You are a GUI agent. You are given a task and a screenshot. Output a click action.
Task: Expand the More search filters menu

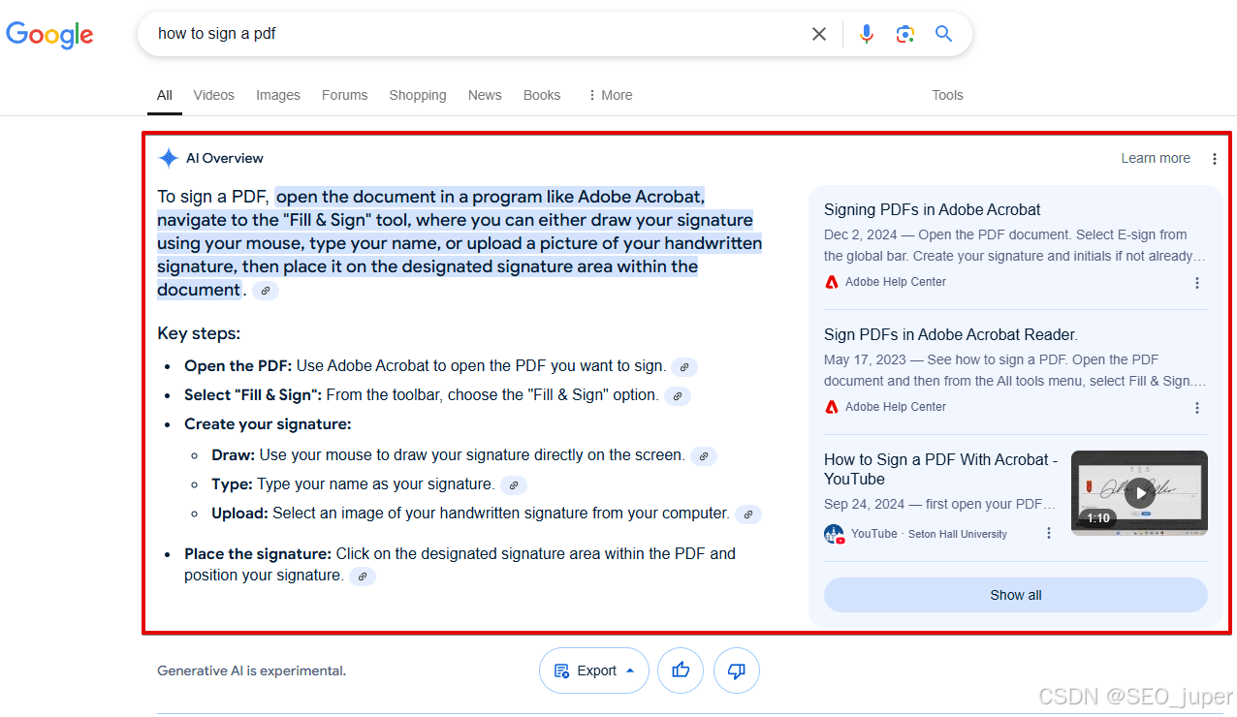pyautogui.click(x=610, y=95)
